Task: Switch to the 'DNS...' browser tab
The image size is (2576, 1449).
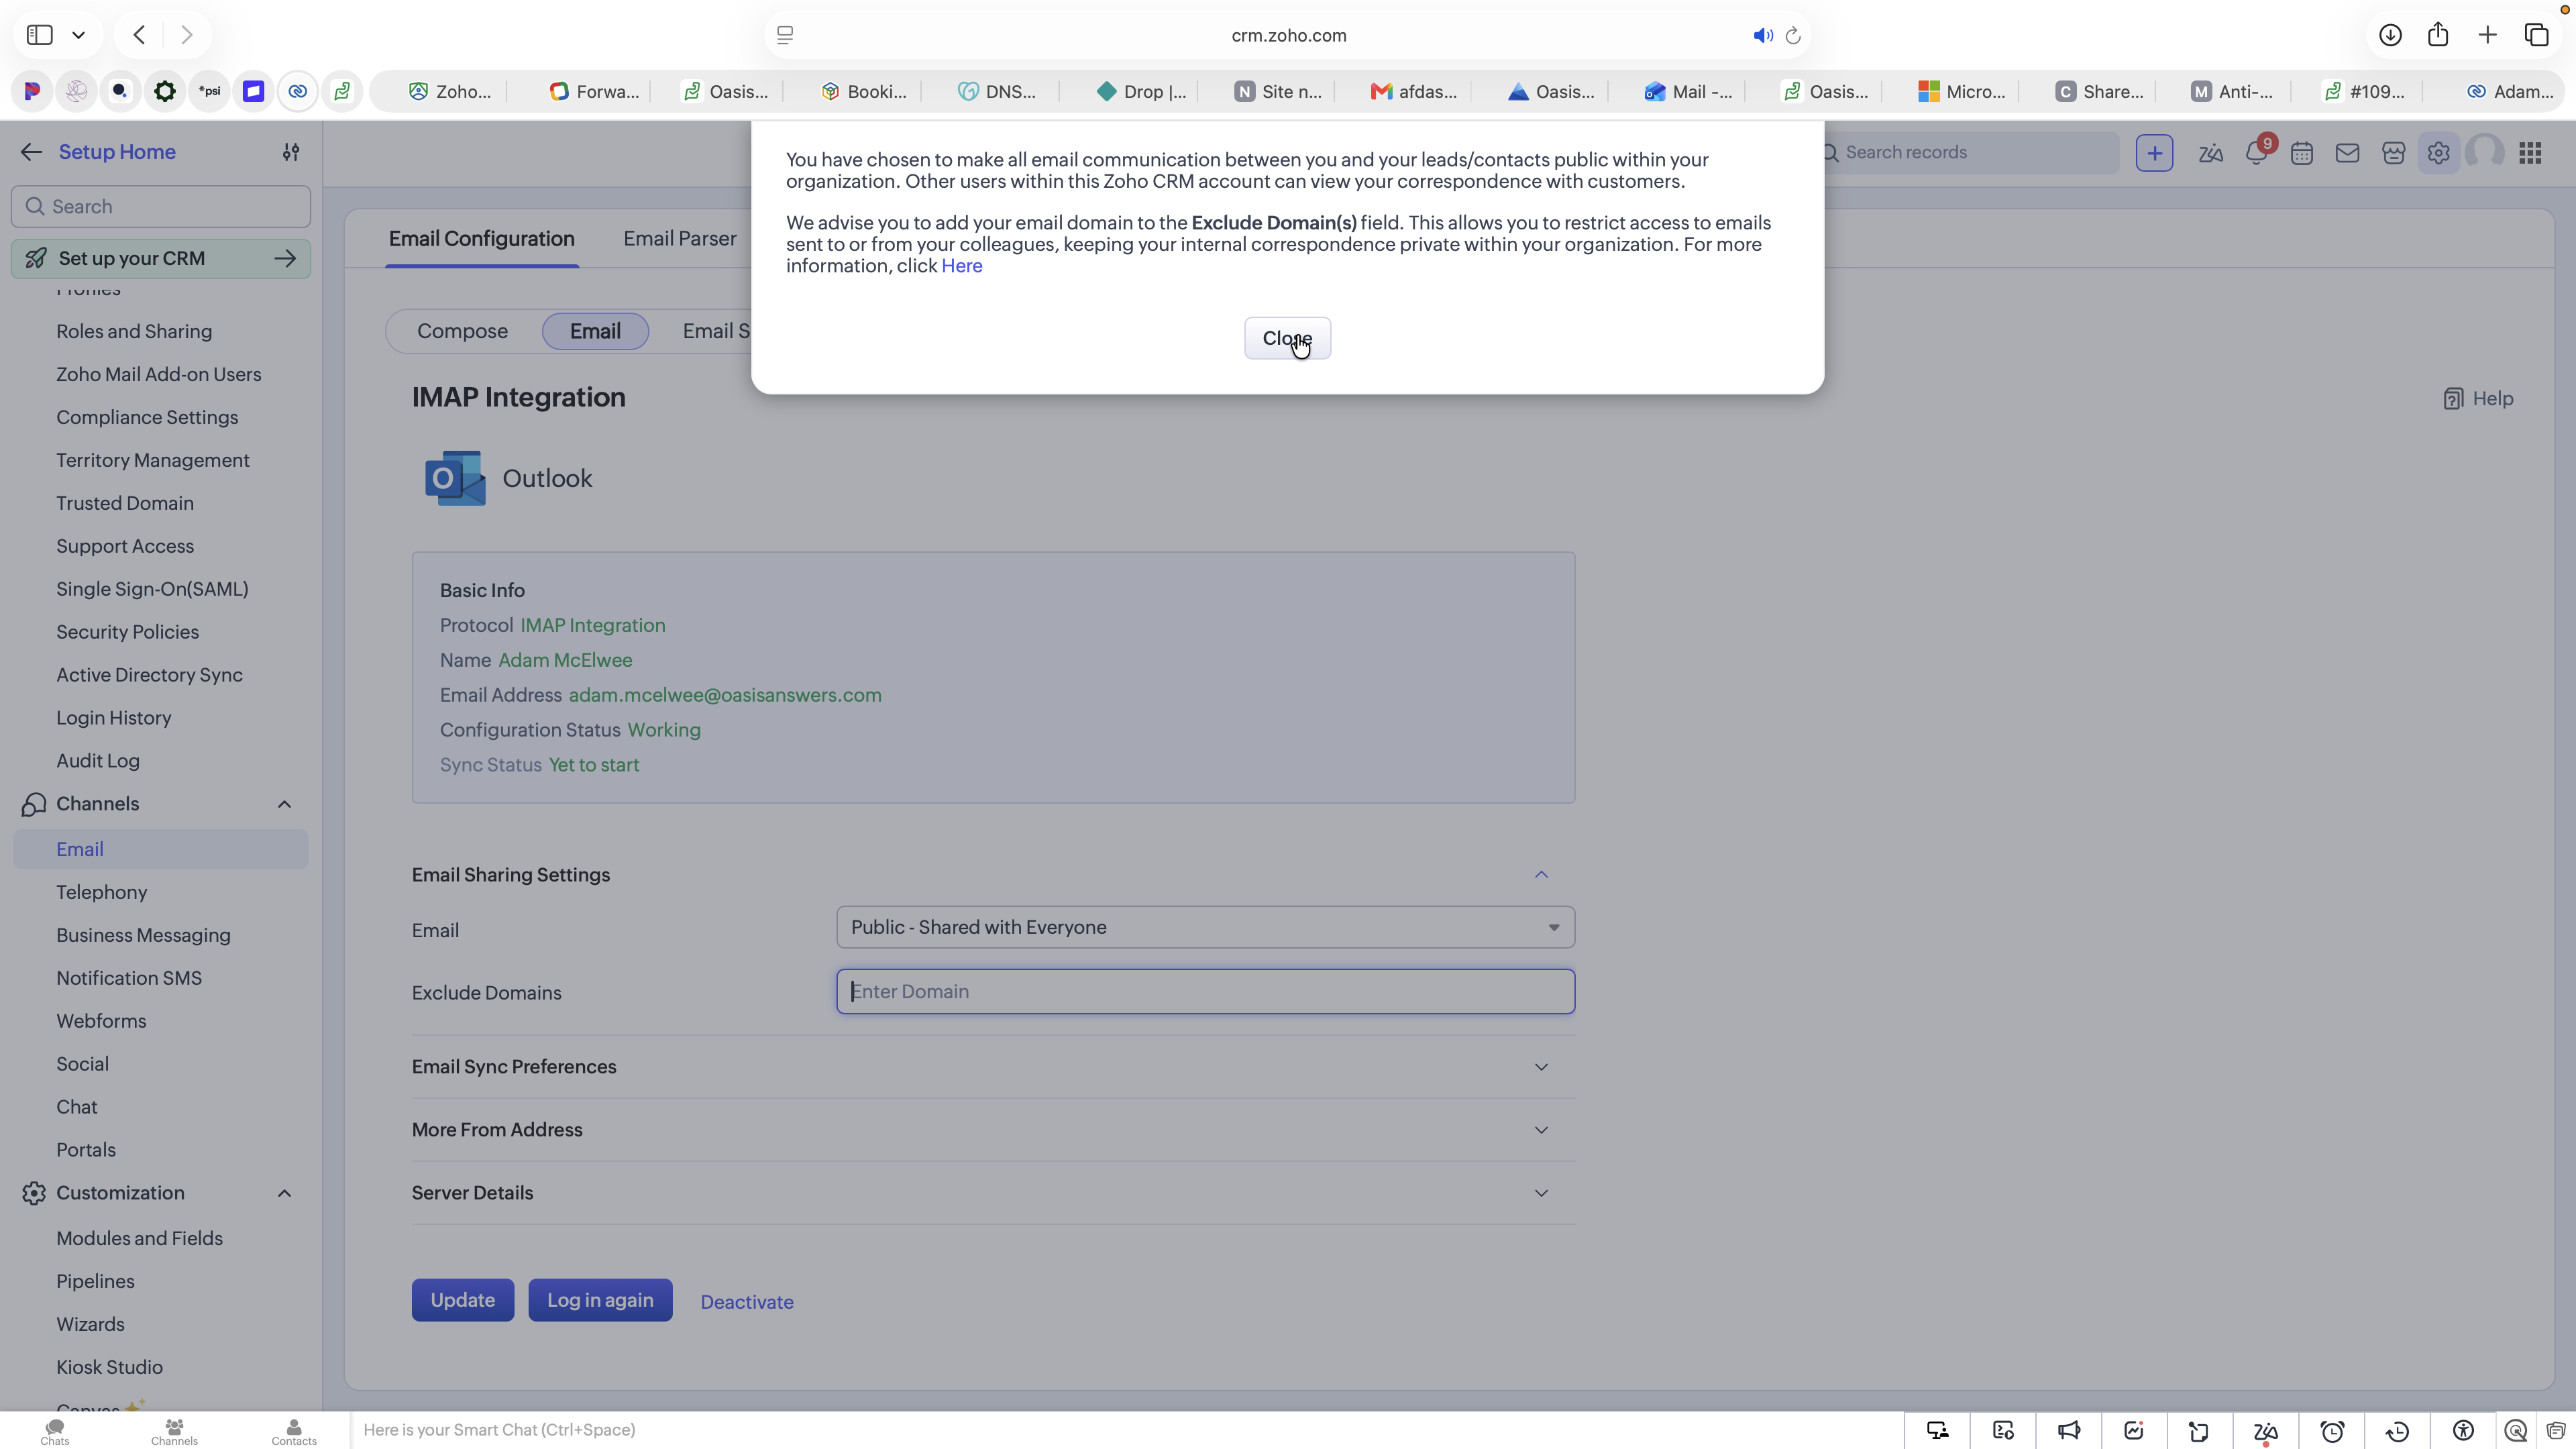Action: (996, 92)
